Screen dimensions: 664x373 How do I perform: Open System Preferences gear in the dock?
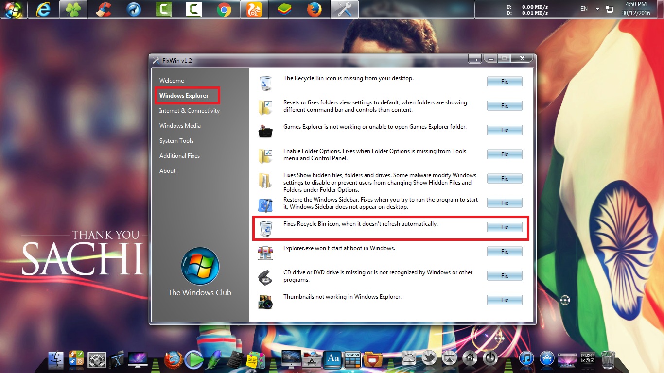tap(97, 359)
